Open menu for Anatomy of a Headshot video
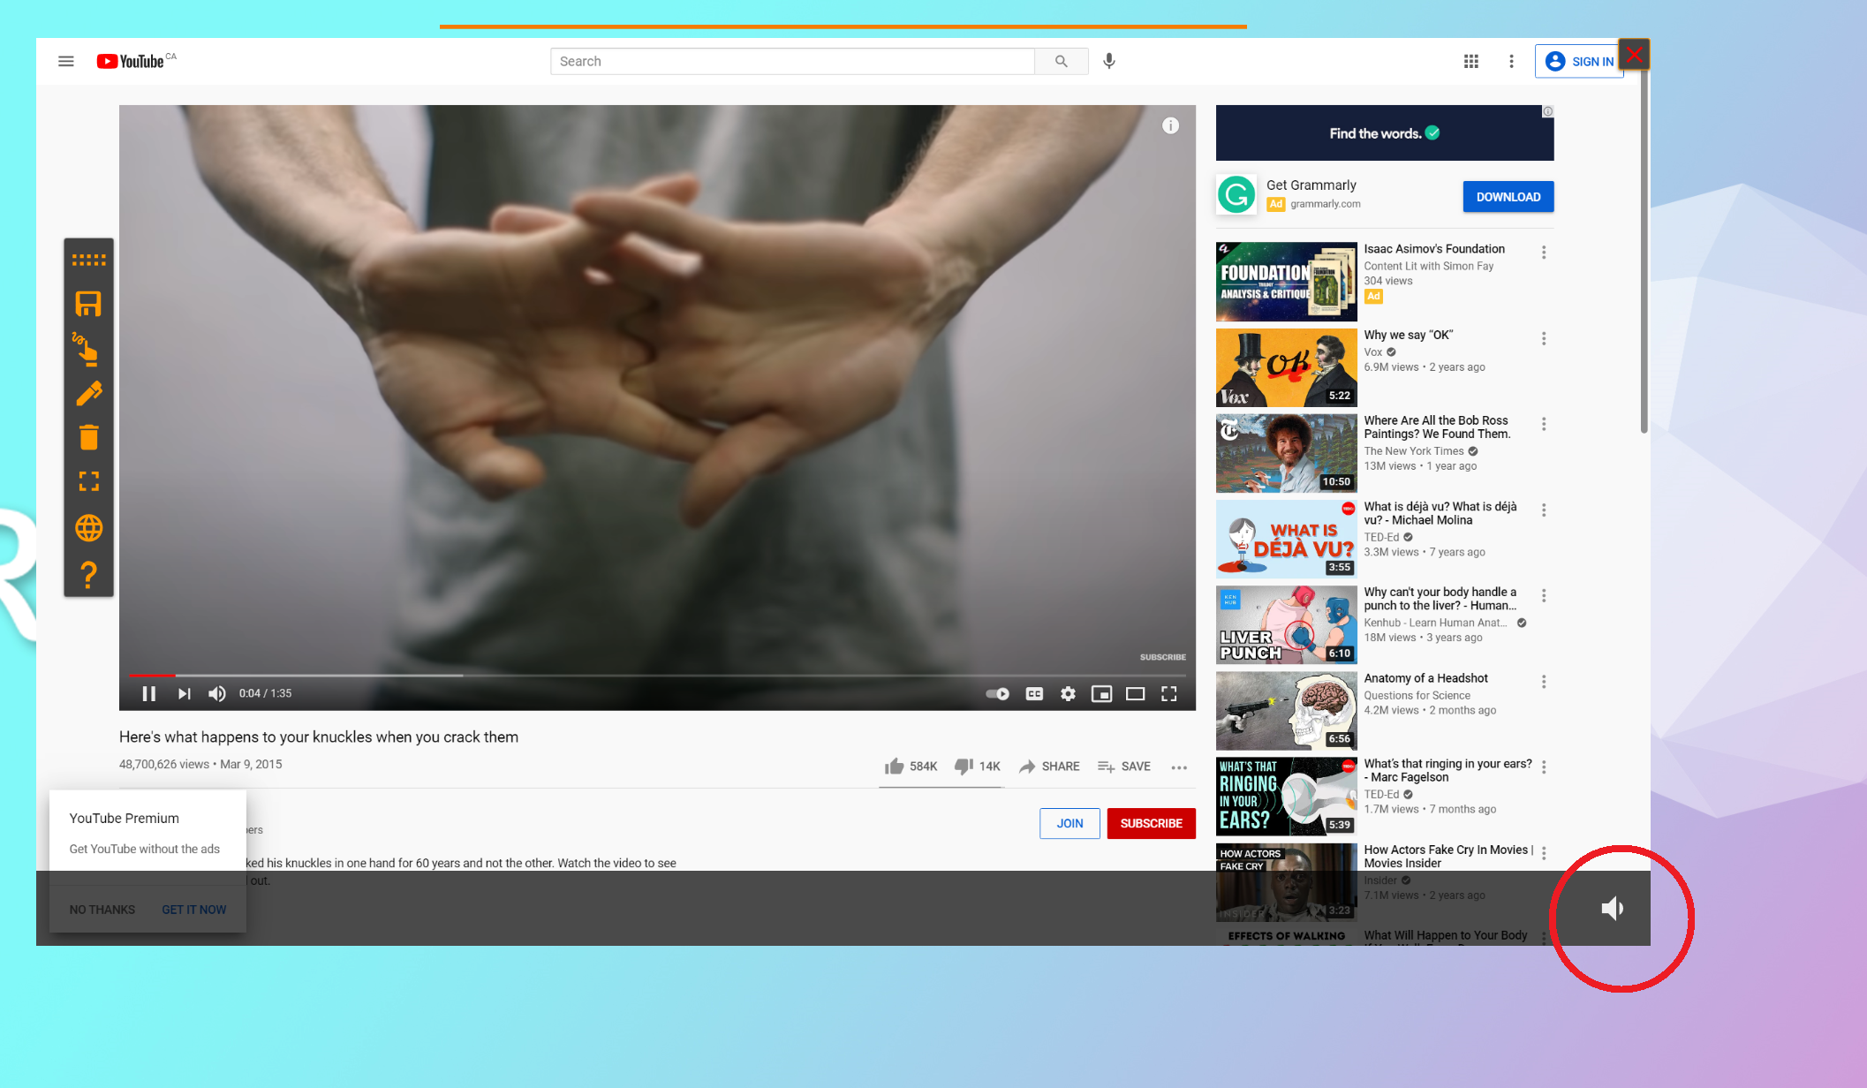 1544,682
